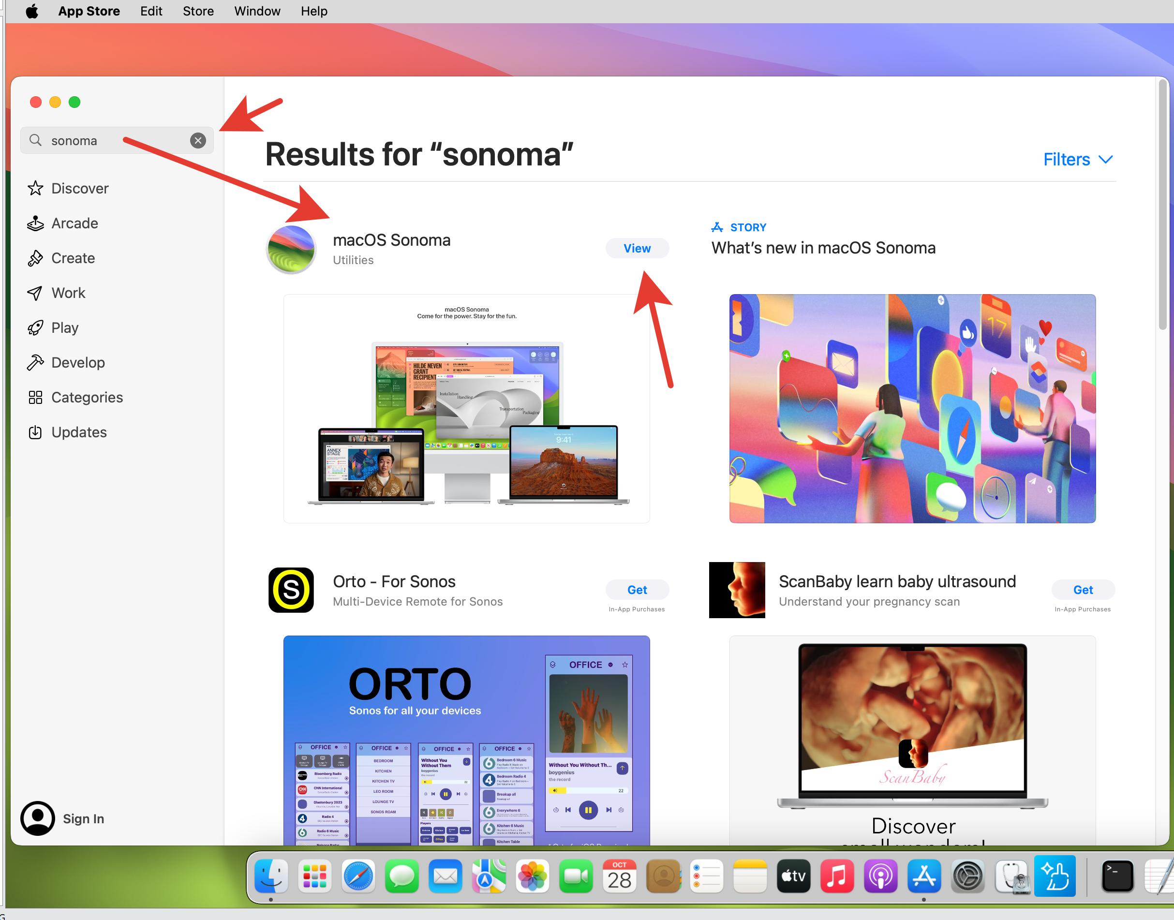Screen dimensions: 1174x920
Task: Open Photos from the Dock
Action: [533, 876]
